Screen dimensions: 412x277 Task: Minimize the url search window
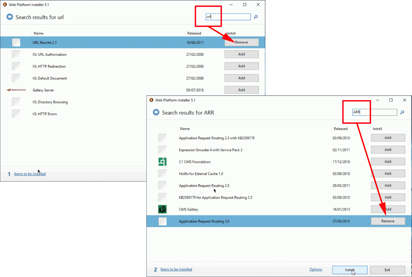click(231, 4)
